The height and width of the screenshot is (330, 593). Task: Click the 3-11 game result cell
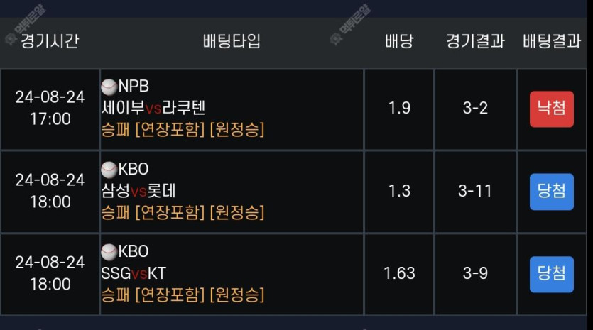tap(475, 192)
